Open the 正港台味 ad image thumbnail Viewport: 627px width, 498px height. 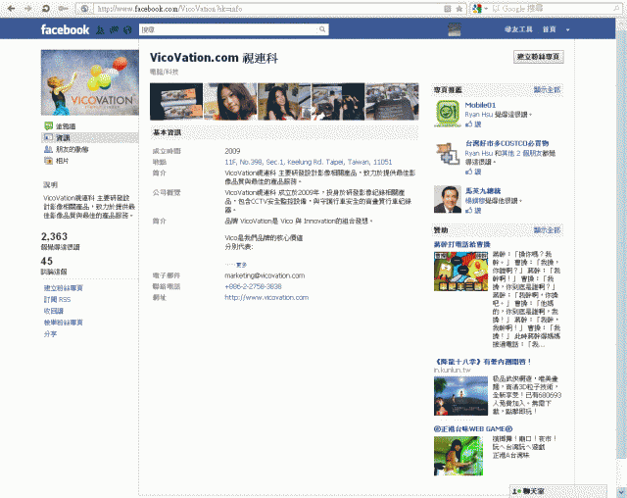tap(458, 456)
